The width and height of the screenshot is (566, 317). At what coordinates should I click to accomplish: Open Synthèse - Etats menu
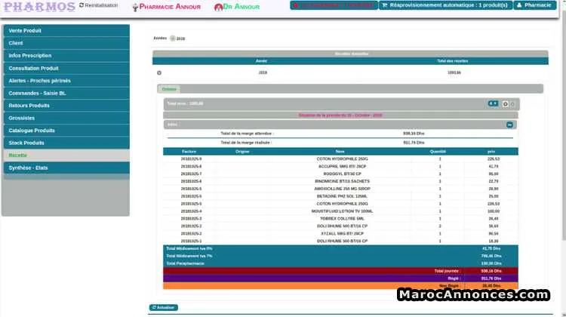66,168
